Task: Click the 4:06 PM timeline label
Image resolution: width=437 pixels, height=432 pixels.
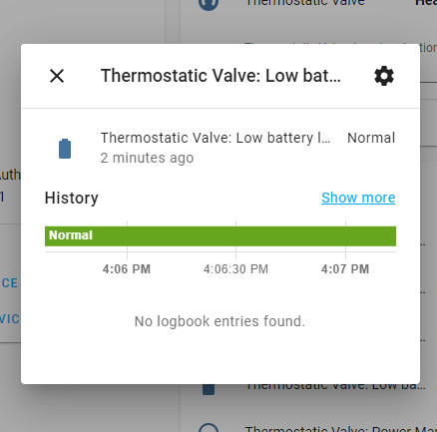Action: (127, 269)
